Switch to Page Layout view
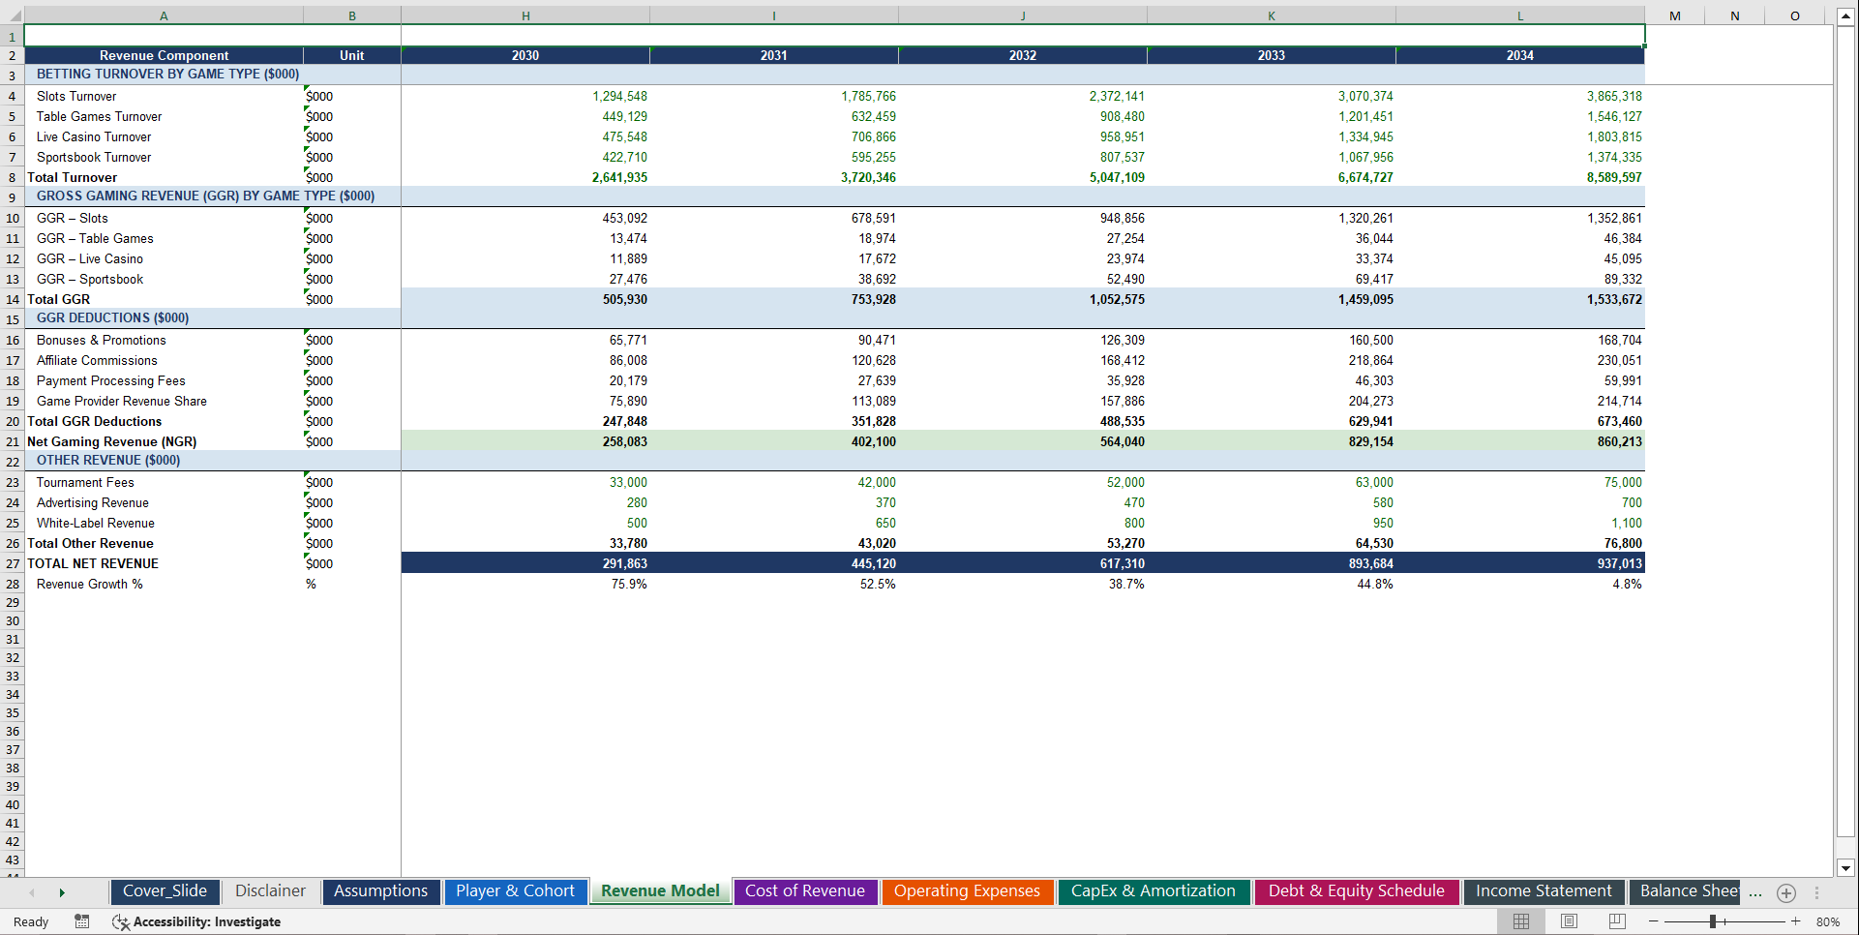Viewport: 1859px width, 935px height. click(1569, 921)
